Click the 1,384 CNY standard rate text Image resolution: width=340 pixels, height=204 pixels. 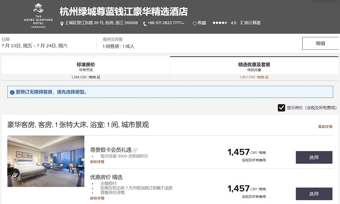point(86,77)
